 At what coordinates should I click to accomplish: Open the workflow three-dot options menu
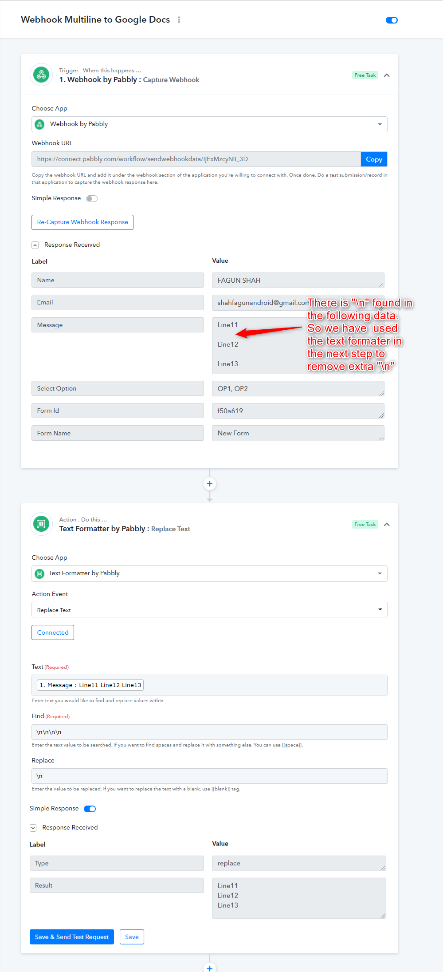click(x=179, y=20)
